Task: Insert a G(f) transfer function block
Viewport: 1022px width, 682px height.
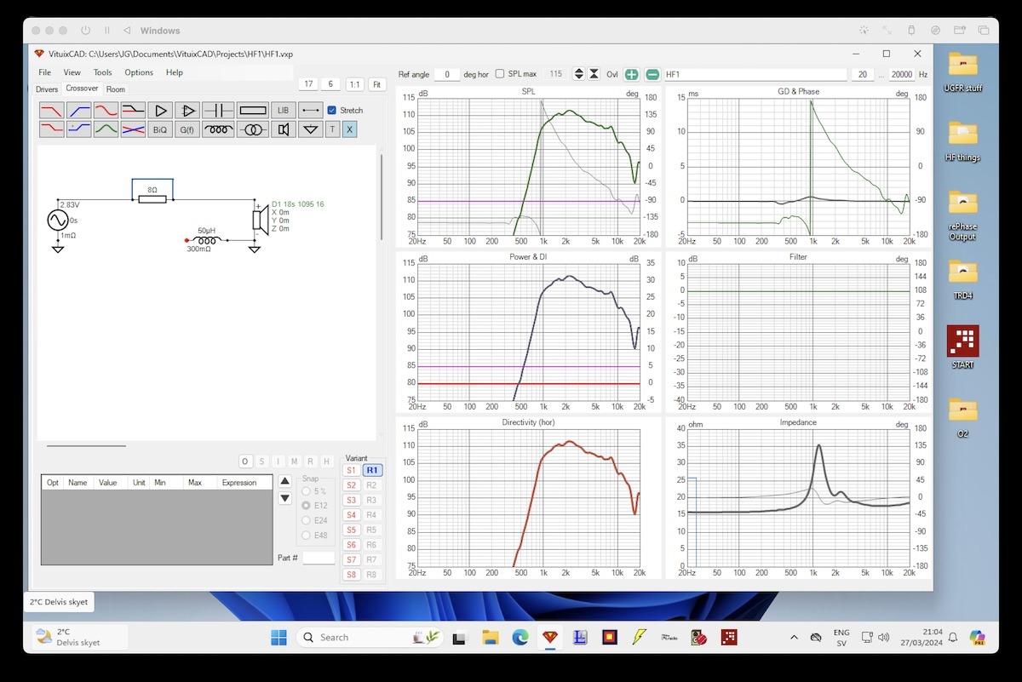Action: click(187, 129)
